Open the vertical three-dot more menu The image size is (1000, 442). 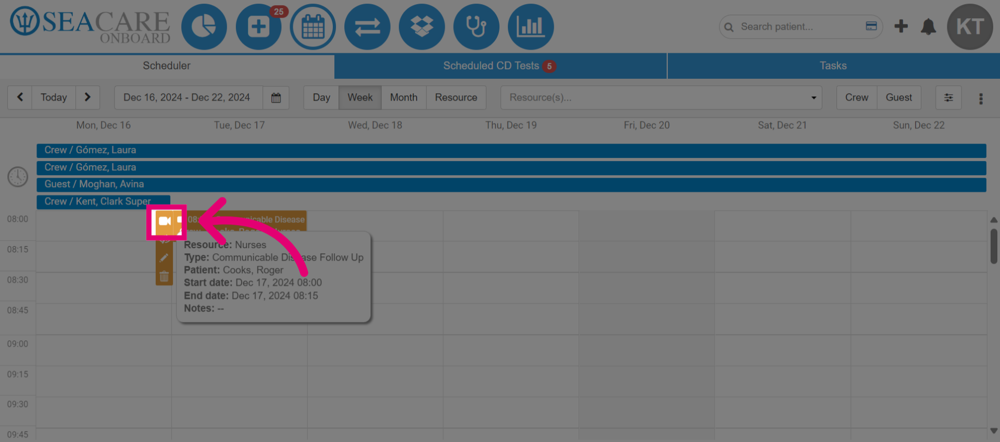[x=981, y=99]
